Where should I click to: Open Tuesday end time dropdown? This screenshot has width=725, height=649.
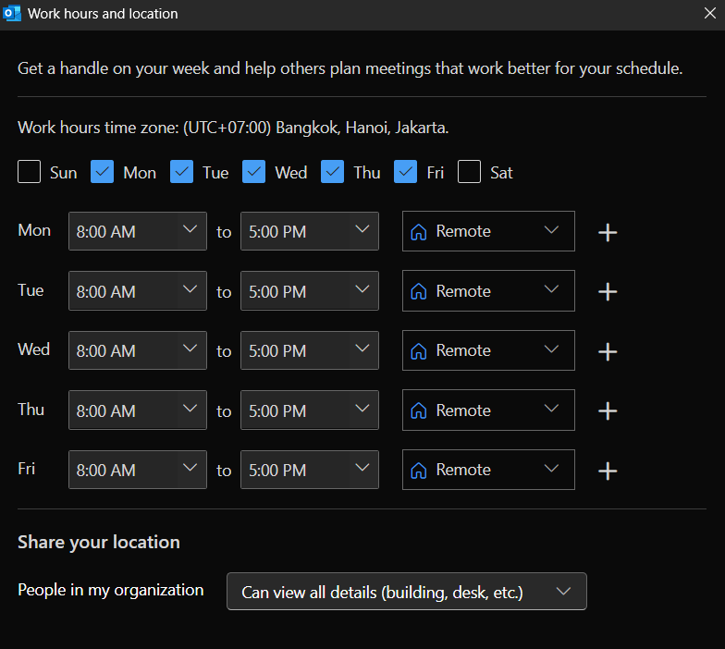[x=310, y=290]
